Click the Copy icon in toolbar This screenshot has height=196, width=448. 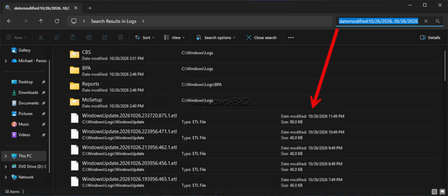[57, 37]
